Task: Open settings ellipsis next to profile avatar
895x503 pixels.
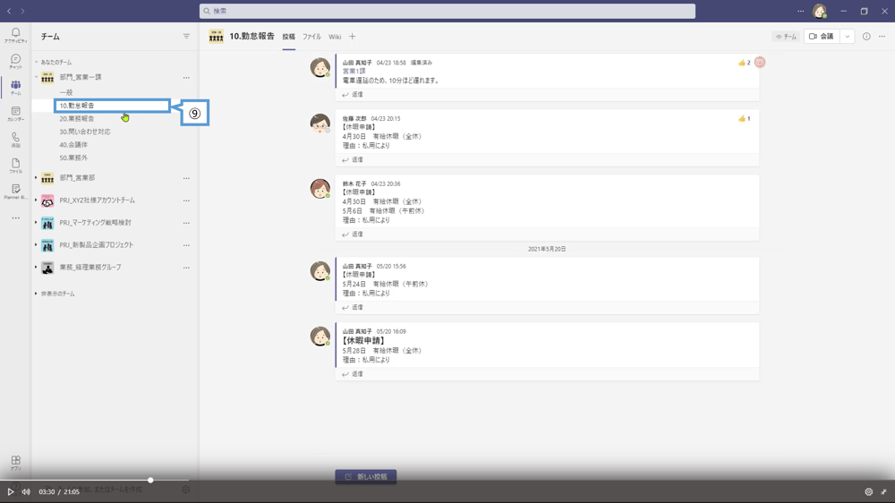Action: [x=800, y=11]
